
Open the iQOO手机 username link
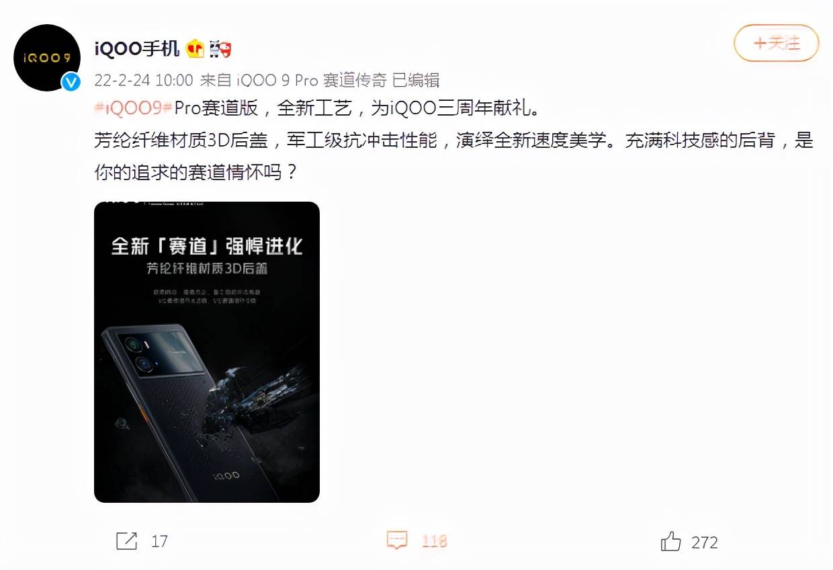(137, 48)
